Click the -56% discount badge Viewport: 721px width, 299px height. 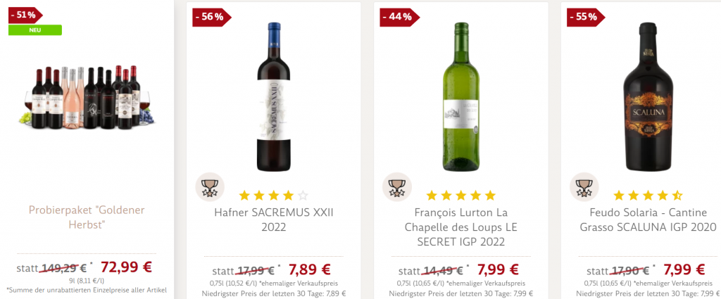pos(211,16)
